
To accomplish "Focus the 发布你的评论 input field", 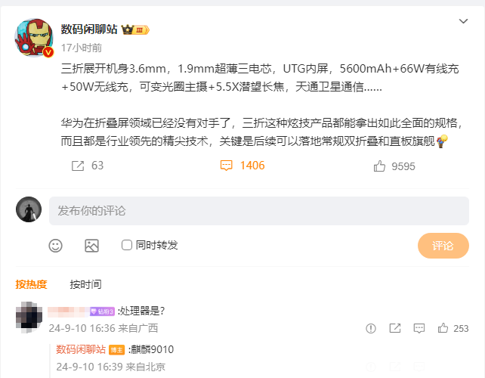I will click(259, 211).
